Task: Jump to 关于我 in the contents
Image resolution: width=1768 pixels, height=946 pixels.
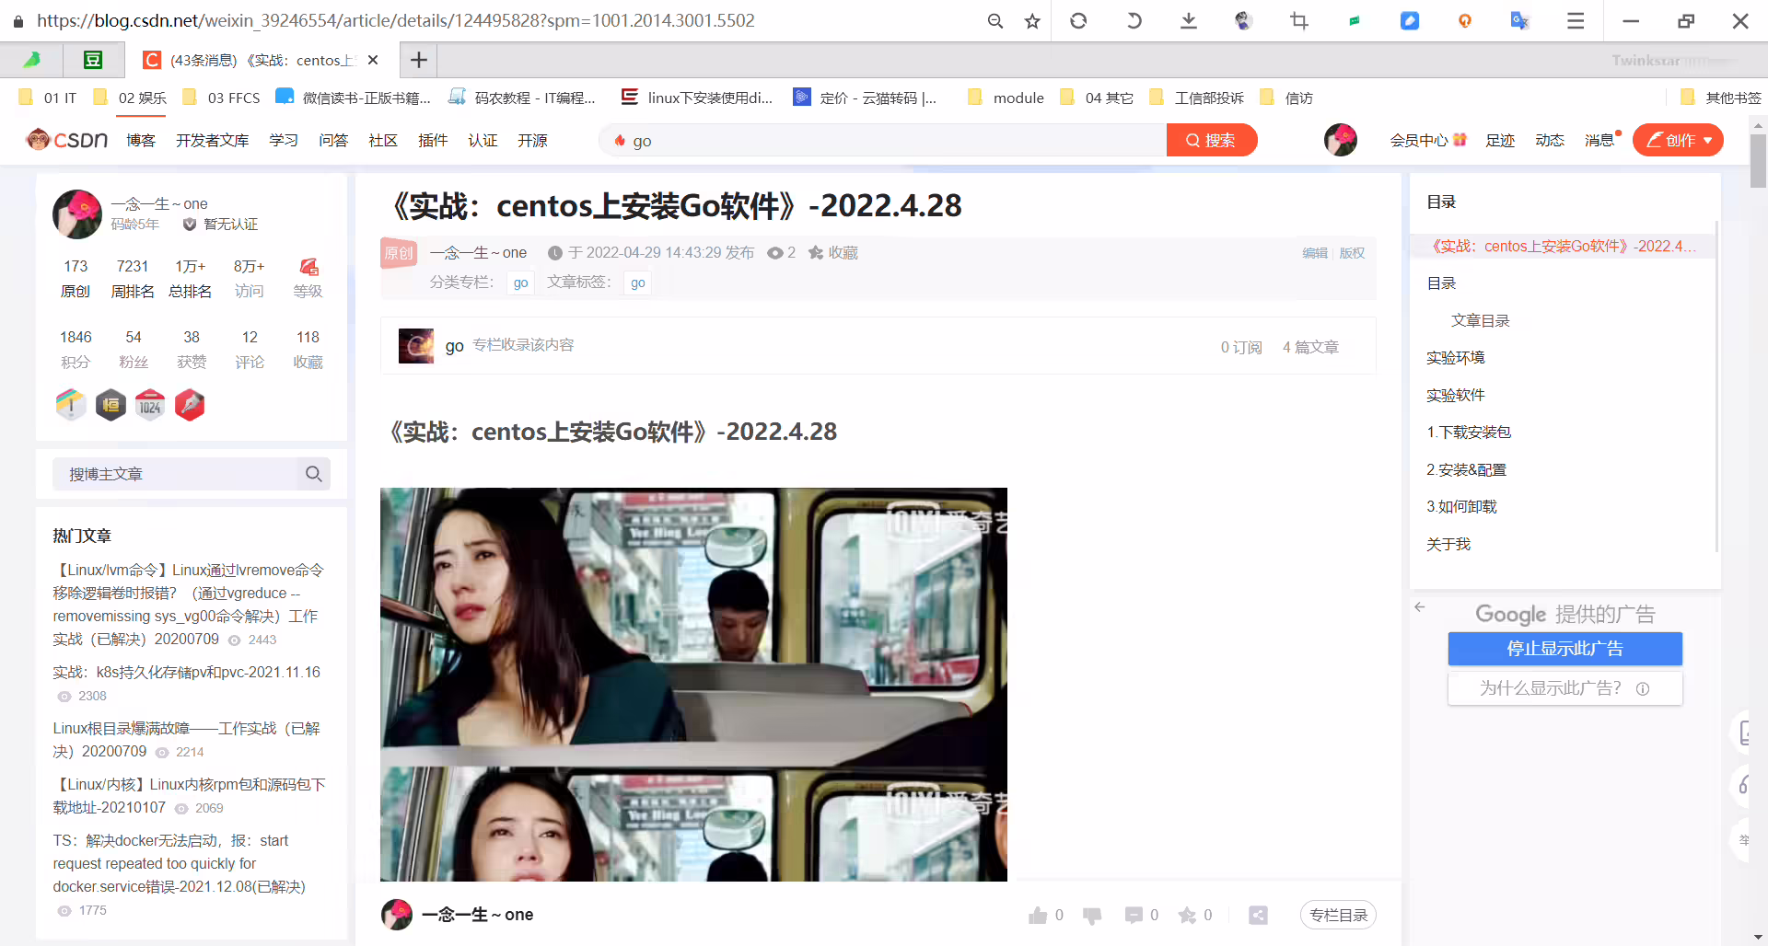Action: pos(1448,545)
